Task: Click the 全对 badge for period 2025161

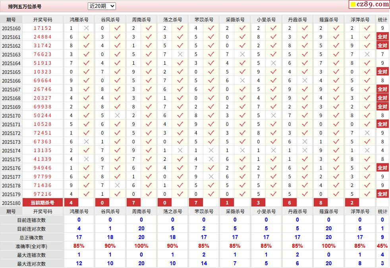Action: coord(382,37)
